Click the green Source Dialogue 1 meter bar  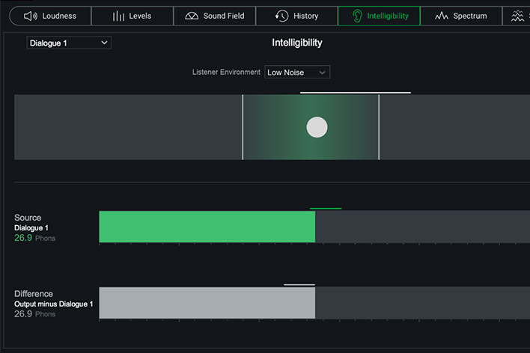pyautogui.click(x=207, y=227)
